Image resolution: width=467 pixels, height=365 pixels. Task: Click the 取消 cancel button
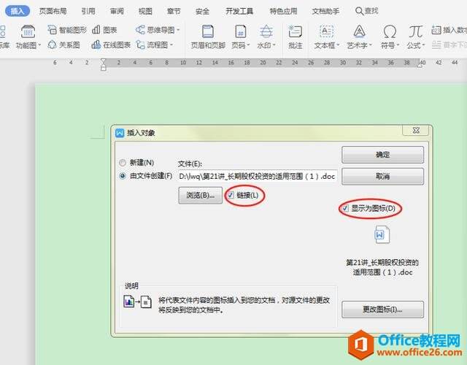point(382,177)
